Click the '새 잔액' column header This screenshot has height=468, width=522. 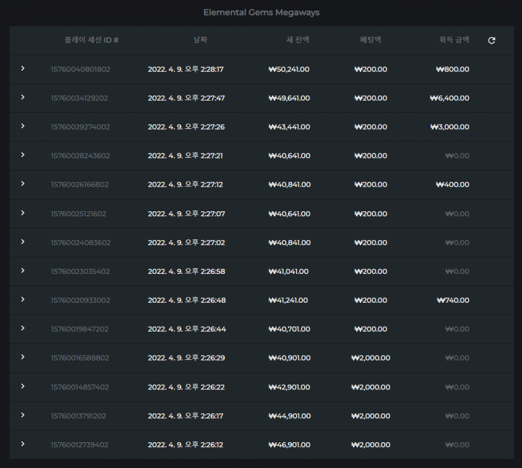click(x=298, y=40)
